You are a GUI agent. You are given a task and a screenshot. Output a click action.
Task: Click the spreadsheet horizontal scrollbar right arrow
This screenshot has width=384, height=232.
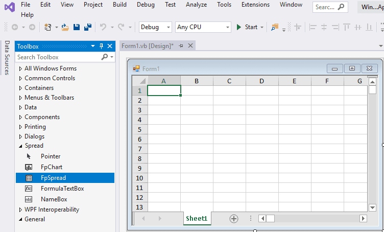coord(363,218)
